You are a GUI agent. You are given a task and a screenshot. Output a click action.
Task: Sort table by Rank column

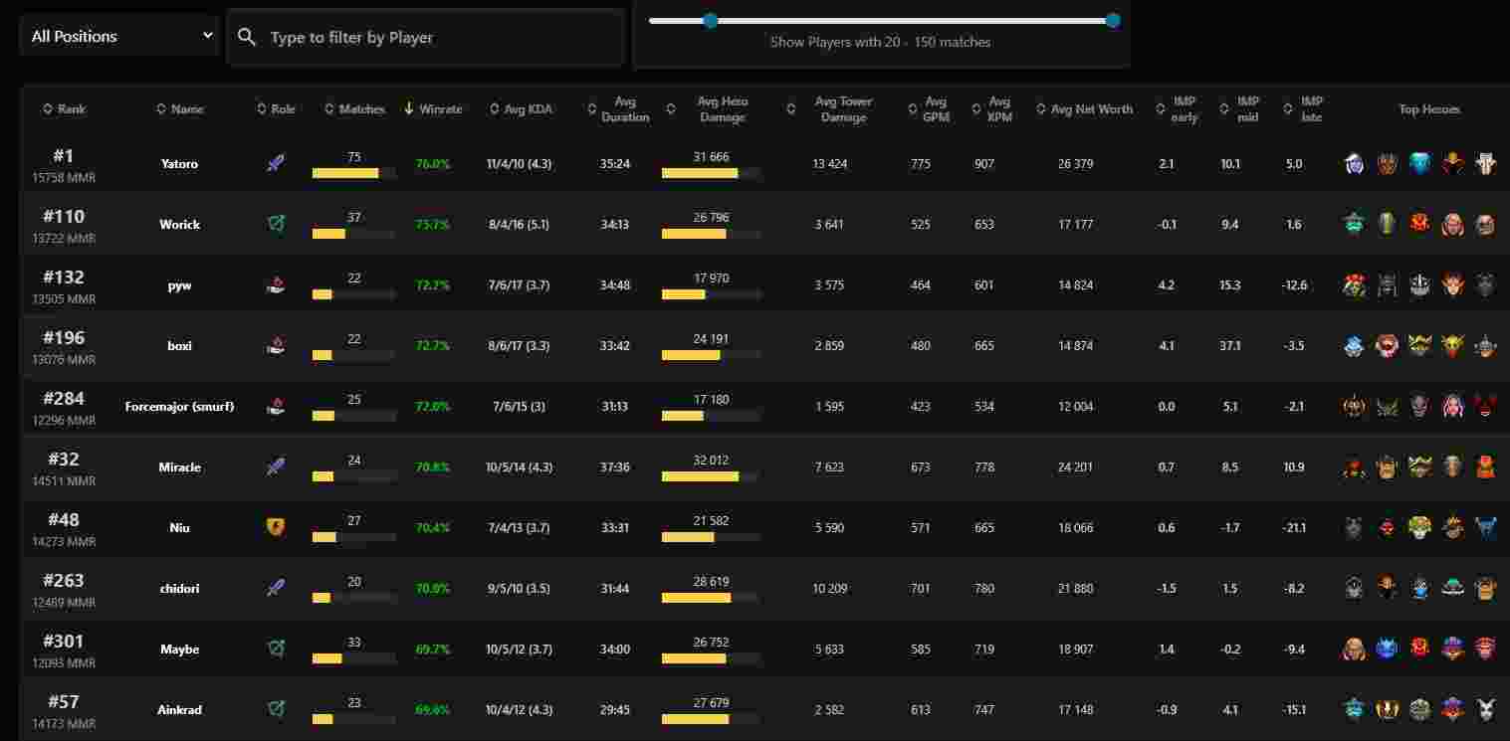65,109
